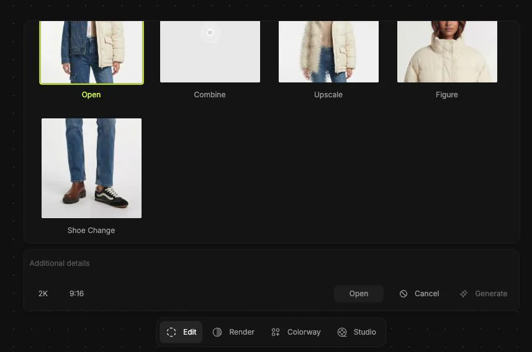Click the broken image icon in Combine thumbnail
This screenshot has height=352, width=532.
(210, 32)
